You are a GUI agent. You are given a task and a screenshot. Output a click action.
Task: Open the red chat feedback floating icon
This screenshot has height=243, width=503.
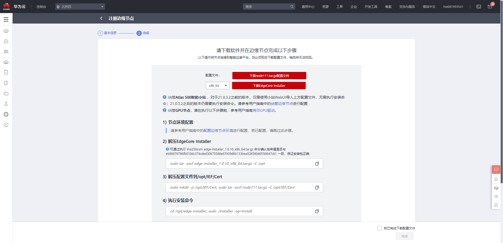click(496, 169)
